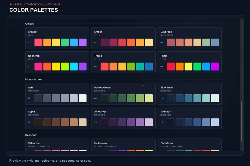This screenshot has width=250, height=166.
Task: Click the number 16 on Midnight card
Action: [x=162, y=122]
